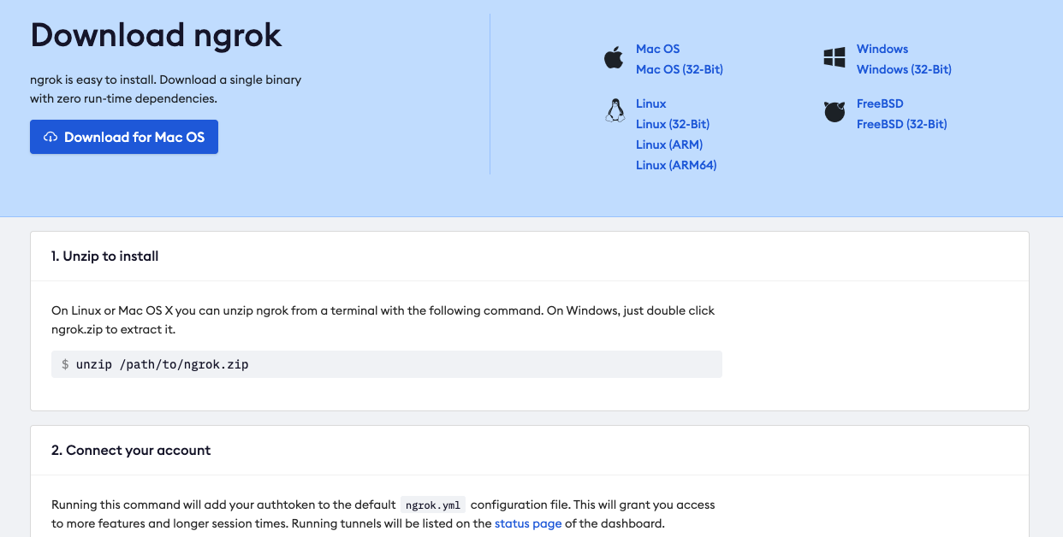Download the Linux (ARM64) build

tap(675, 165)
